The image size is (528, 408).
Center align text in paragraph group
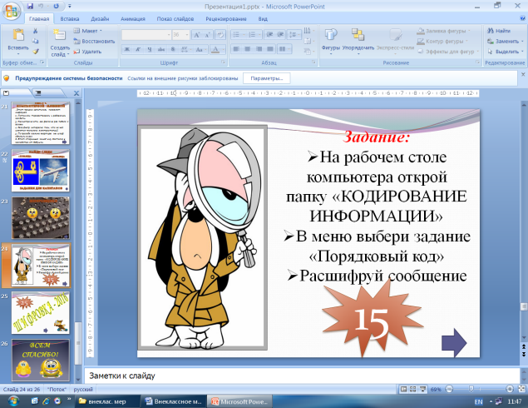tap(248, 49)
